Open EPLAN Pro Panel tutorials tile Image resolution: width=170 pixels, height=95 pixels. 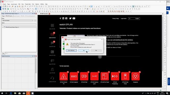pos(105,76)
